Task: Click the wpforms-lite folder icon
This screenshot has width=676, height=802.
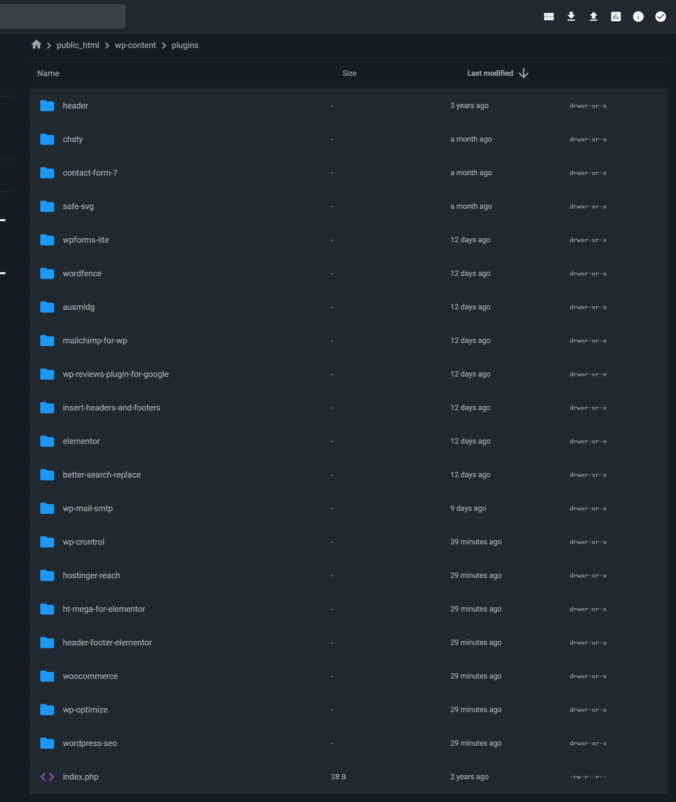Action: tap(47, 240)
